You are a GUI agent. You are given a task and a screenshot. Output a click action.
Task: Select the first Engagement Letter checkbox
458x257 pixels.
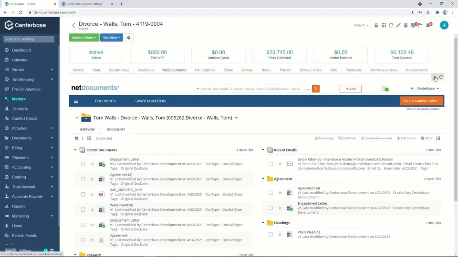coord(83,164)
